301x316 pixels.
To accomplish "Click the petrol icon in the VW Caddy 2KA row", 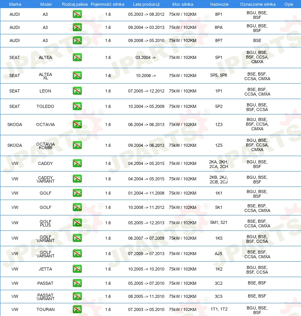I will click(77, 163).
